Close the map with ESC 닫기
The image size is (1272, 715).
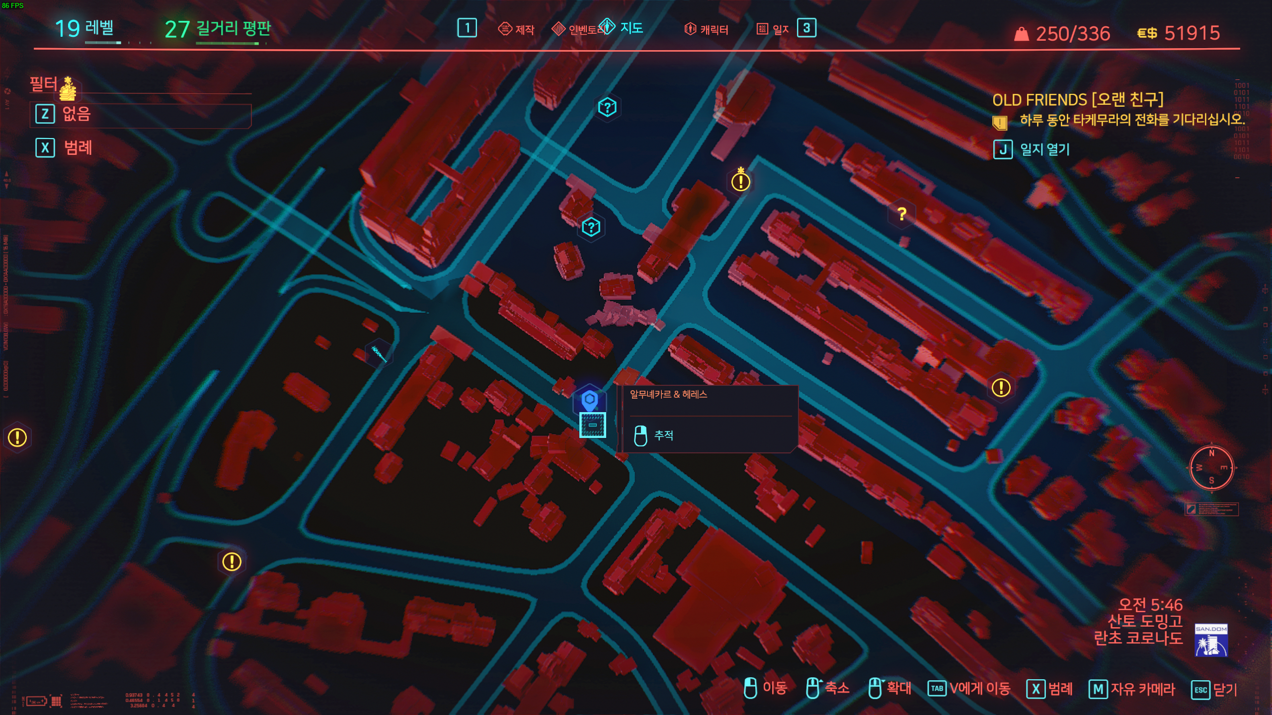click(1214, 690)
